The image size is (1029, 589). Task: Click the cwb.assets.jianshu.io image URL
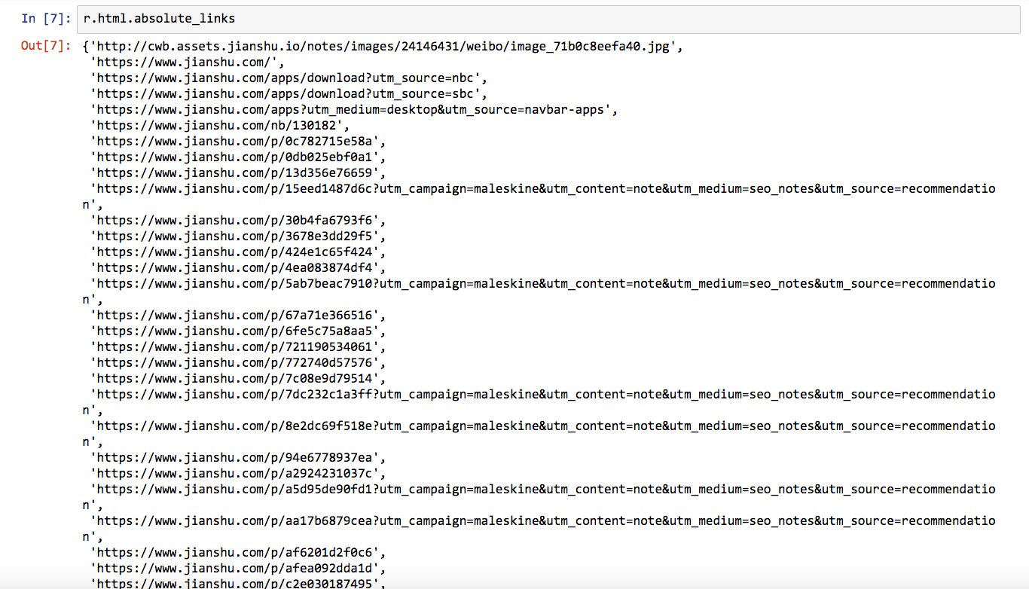(x=384, y=47)
